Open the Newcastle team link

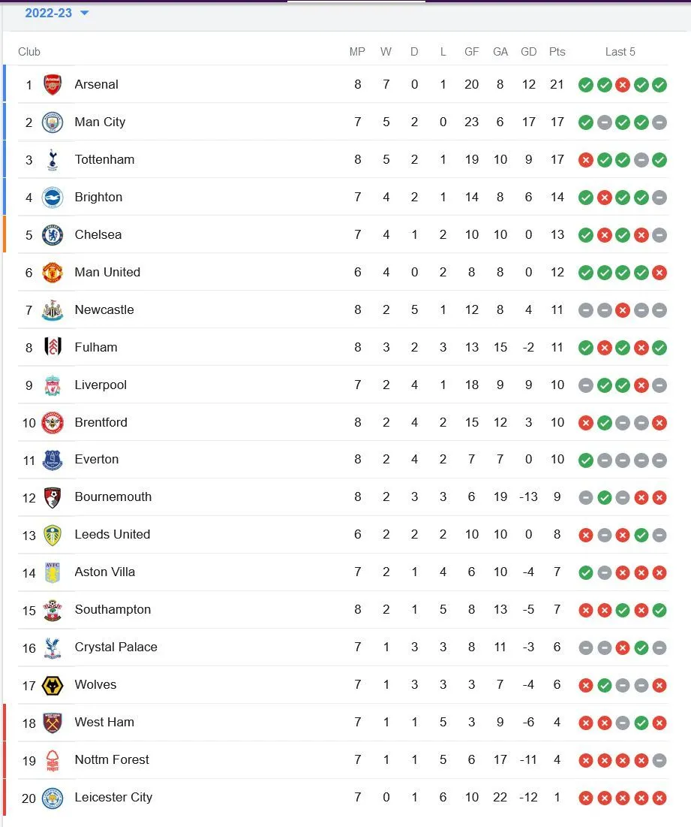(104, 309)
